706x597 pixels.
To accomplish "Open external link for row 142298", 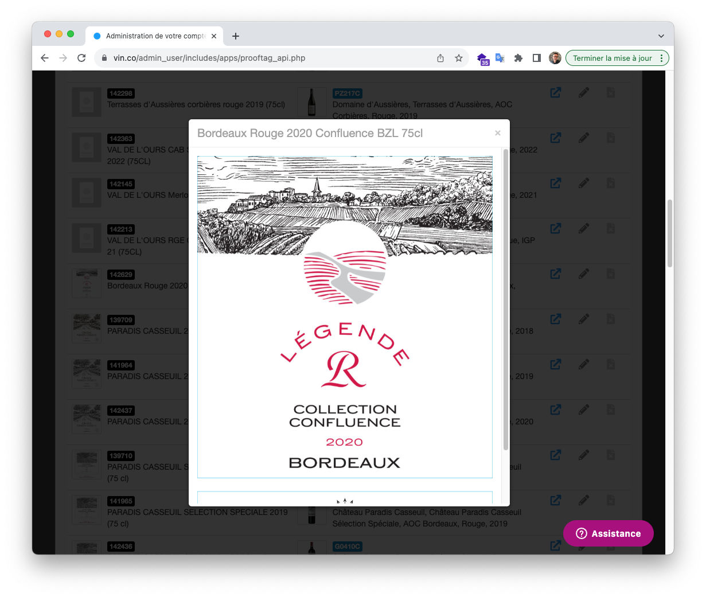I will [556, 92].
